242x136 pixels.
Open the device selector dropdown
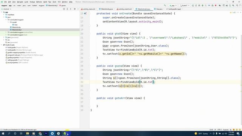(x=185, y=5)
